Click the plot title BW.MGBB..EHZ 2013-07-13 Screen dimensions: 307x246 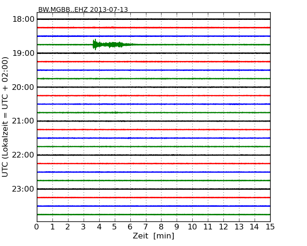[x=83, y=9]
